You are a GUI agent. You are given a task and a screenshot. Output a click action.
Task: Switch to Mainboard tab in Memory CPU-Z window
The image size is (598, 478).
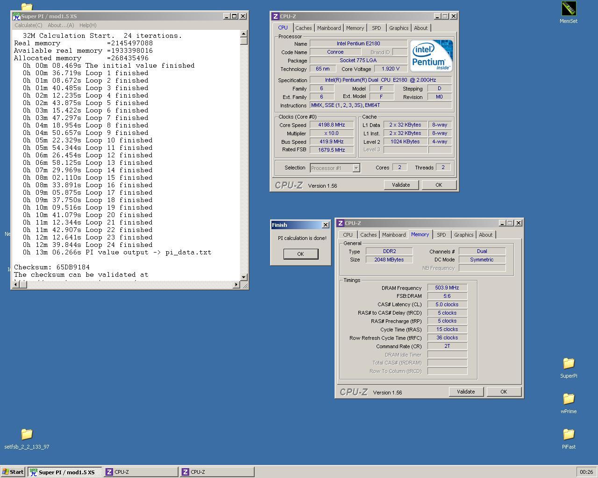click(x=394, y=235)
